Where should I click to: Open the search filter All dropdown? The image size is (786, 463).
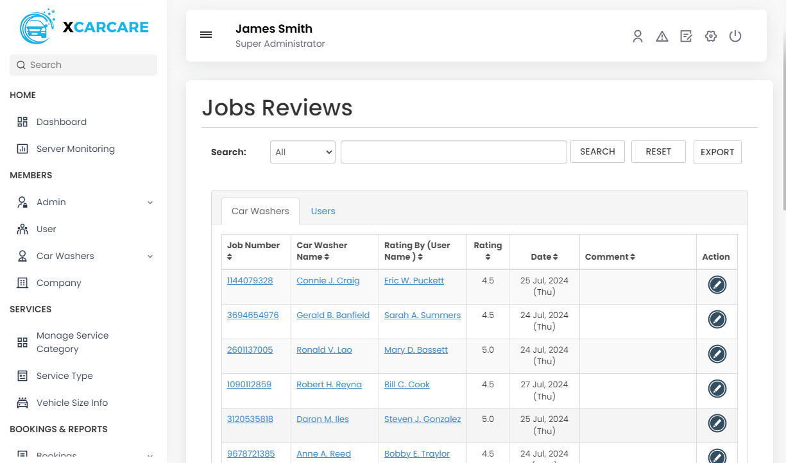[x=303, y=152]
